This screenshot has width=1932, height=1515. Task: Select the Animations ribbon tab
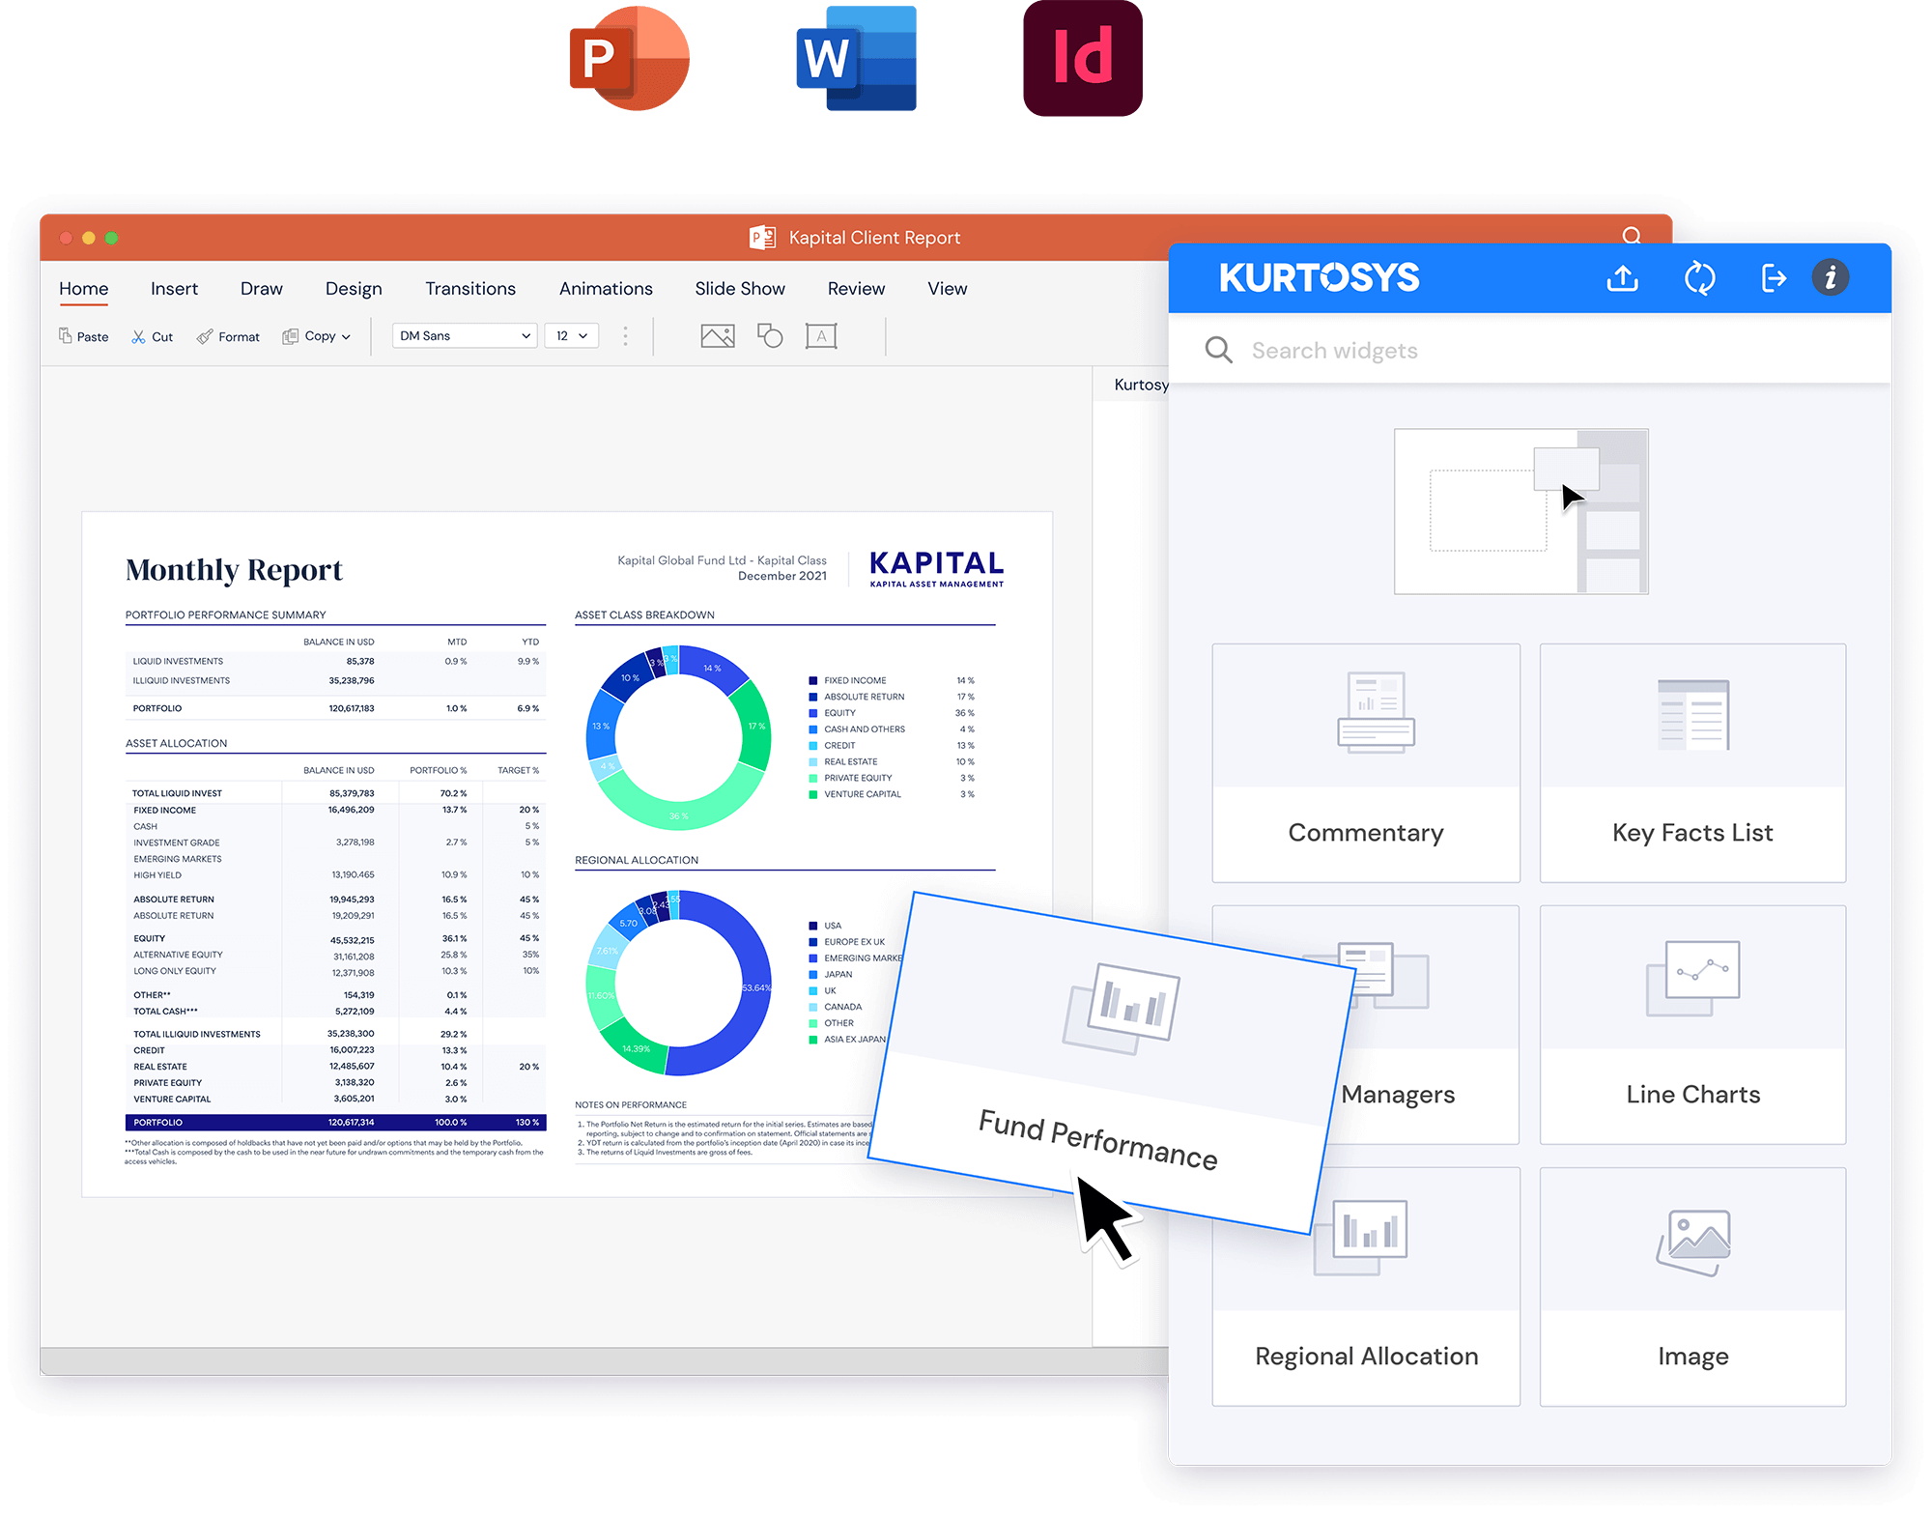[x=604, y=287]
